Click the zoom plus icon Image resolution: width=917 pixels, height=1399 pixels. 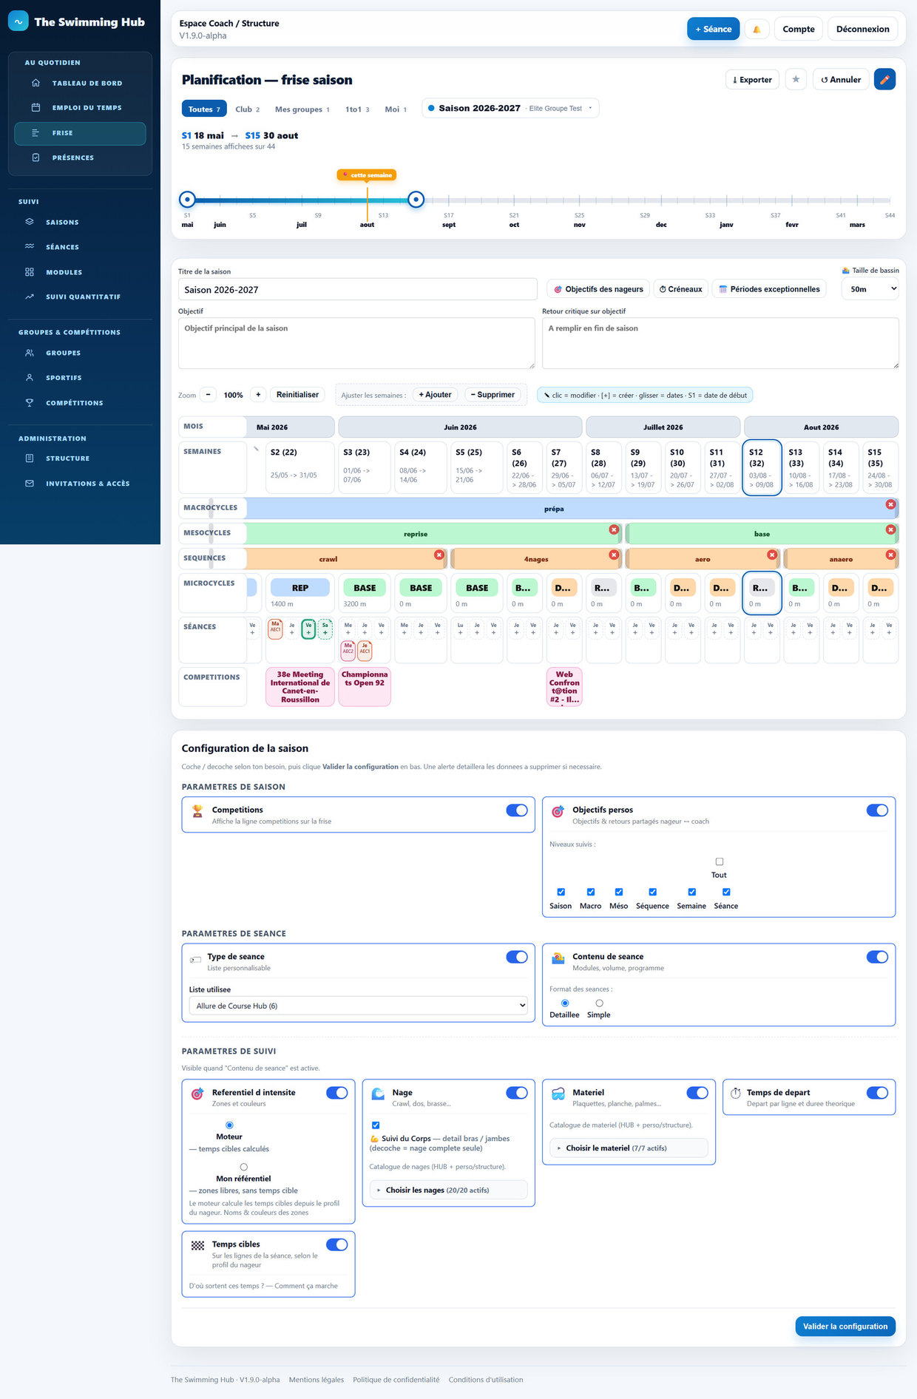(258, 395)
